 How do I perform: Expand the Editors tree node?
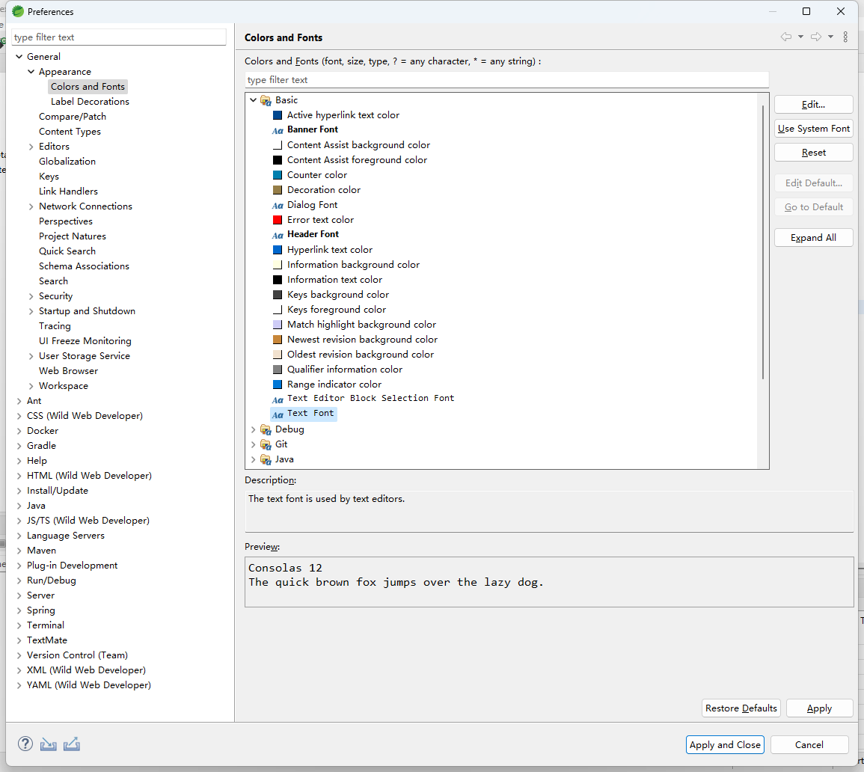(x=31, y=147)
